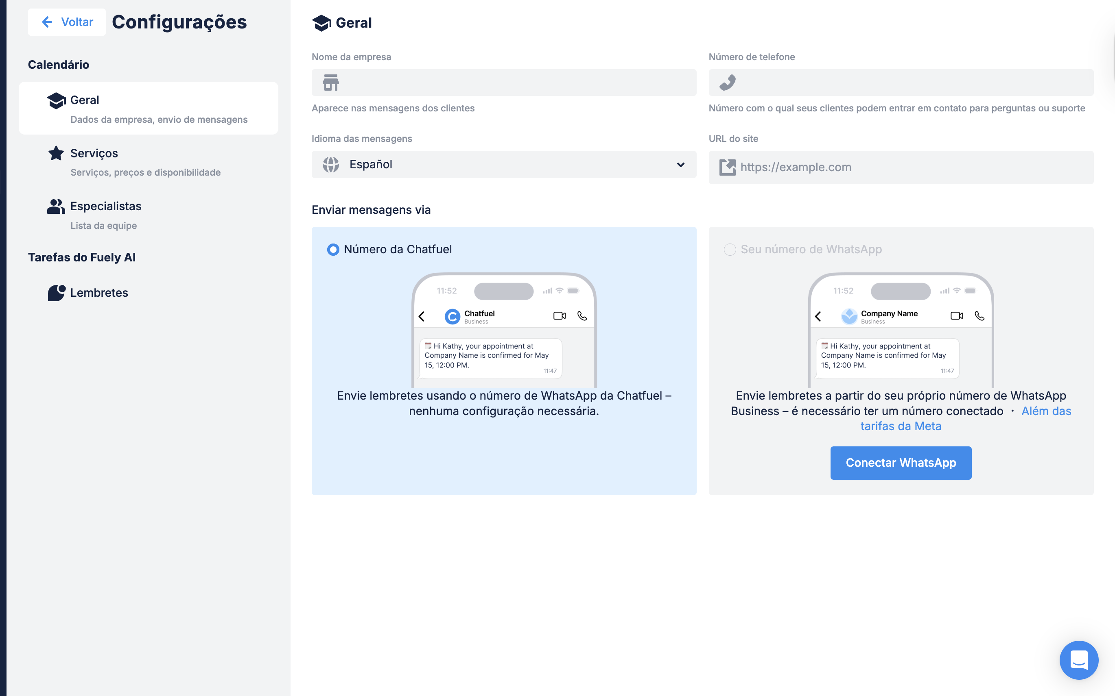Open the Lembretes menu item
1115x696 pixels.
99,293
